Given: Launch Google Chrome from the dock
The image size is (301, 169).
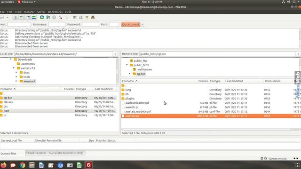Looking at the screenshot, I should [22, 165].
